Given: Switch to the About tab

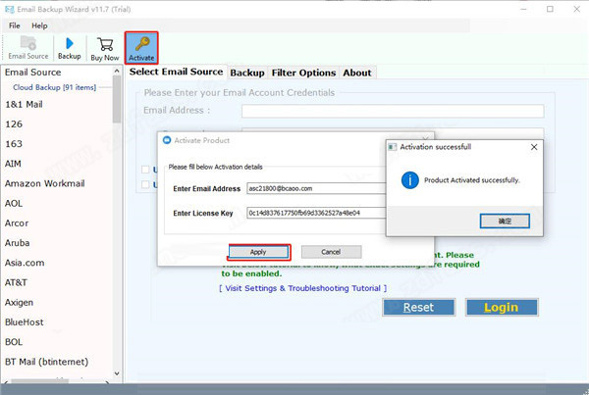Looking at the screenshot, I should [x=357, y=73].
